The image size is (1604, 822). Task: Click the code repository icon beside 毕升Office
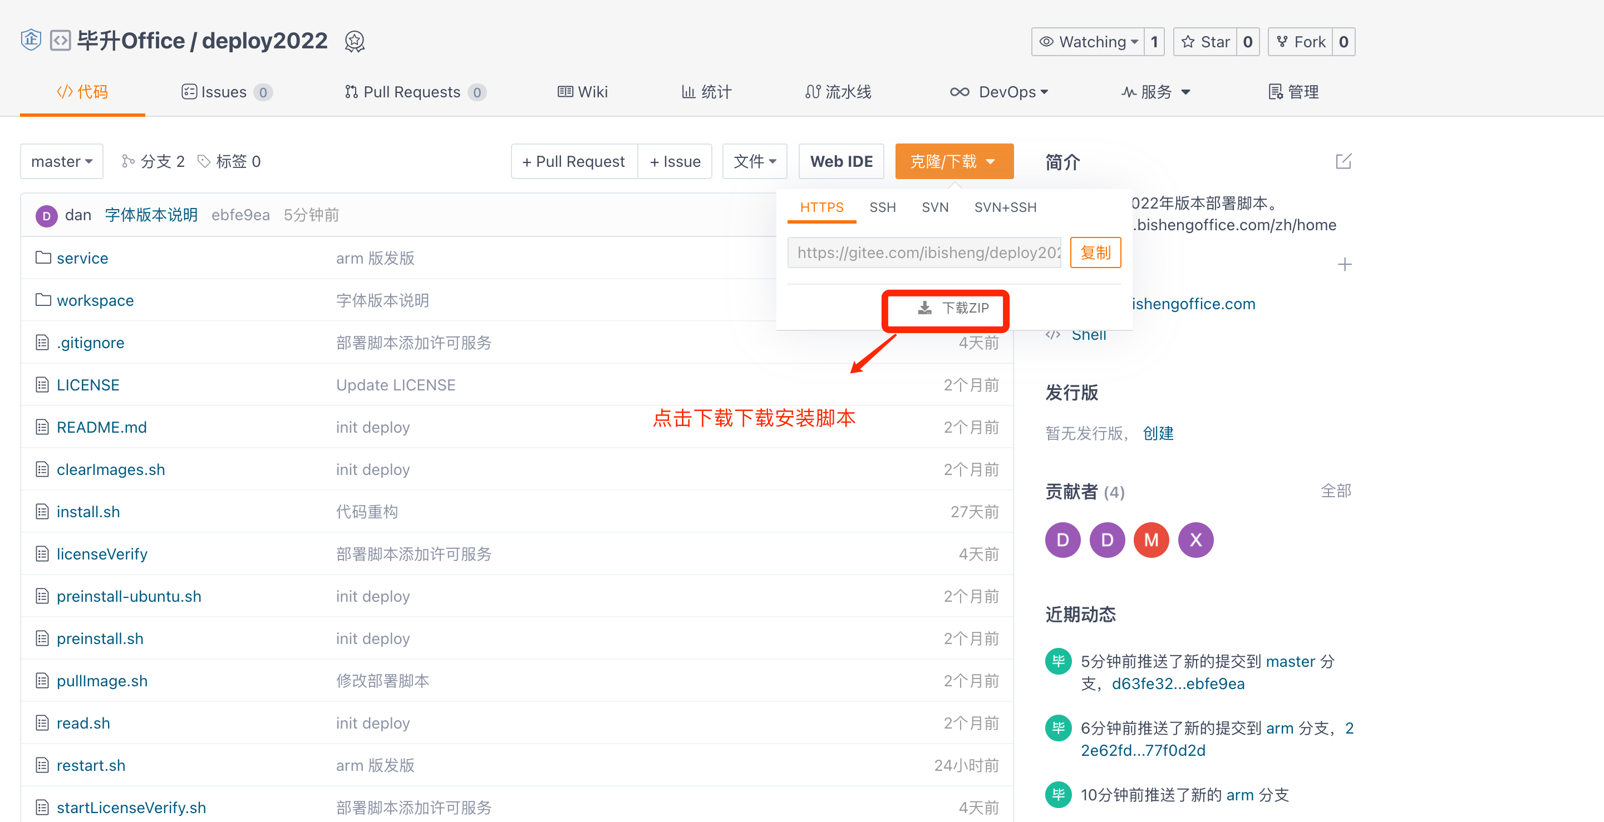61,41
